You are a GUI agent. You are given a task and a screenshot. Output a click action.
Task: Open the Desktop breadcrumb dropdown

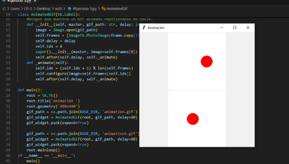click(45, 8)
